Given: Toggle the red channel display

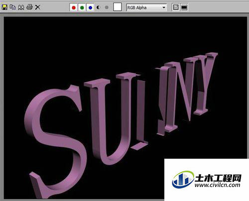Looking at the screenshot, I should click(x=74, y=7).
